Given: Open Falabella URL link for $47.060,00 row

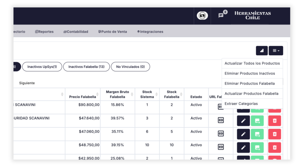Looking at the screenshot, I should pyautogui.click(x=221, y=134).
